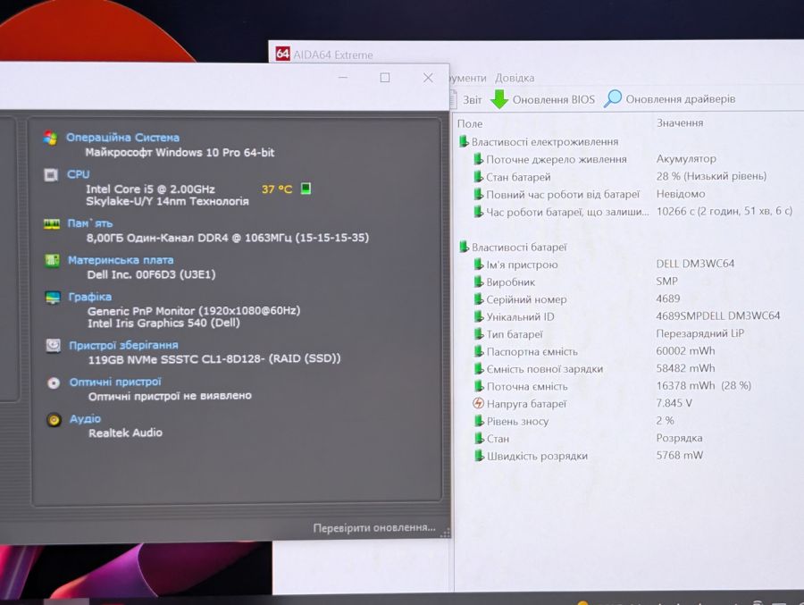Click the icon beside Унікальний ID
This screenshot has height=605, width=804.
click(479, 316)
